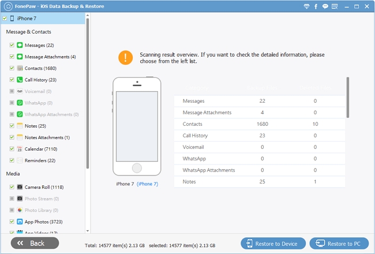Click the Call History row in table
Screen dimensions: 375x254
click(x=260, y=136)
